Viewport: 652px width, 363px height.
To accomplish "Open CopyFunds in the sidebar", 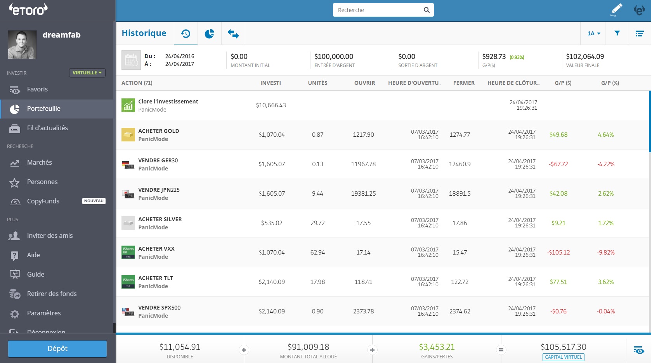I will tap(43, 201).
